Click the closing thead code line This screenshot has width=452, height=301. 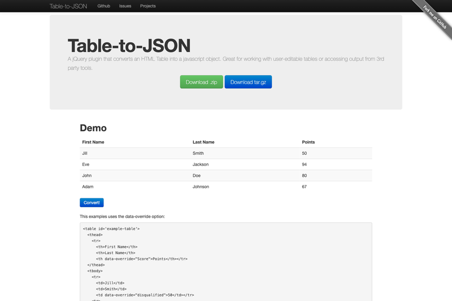point(96,265)
